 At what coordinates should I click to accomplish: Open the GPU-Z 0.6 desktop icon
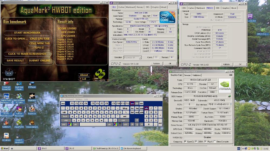click(x=263, y=31)
